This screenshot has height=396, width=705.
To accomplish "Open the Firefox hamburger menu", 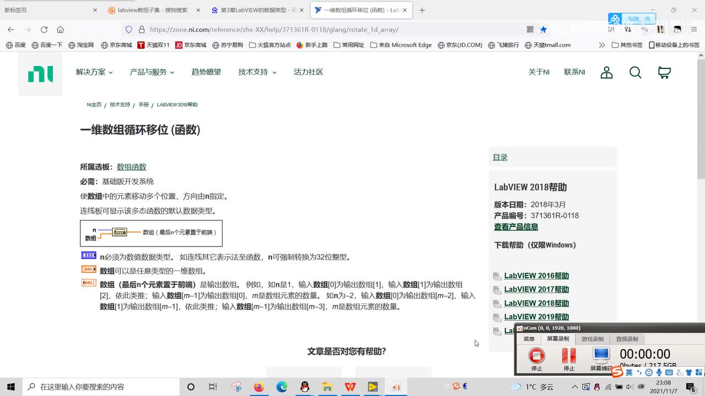I will 693,30.
